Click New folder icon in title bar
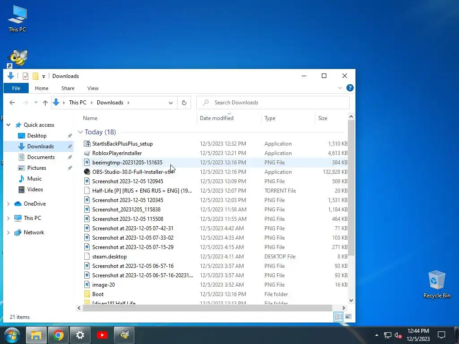Screen dimensions: 459x344 coord(35,76)
